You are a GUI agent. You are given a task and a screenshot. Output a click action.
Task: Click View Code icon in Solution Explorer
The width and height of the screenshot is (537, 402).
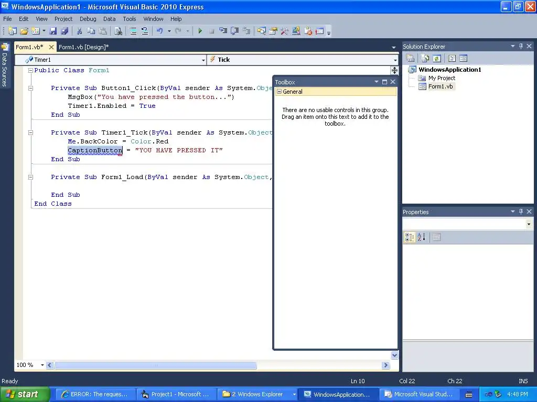pos(452,59)
